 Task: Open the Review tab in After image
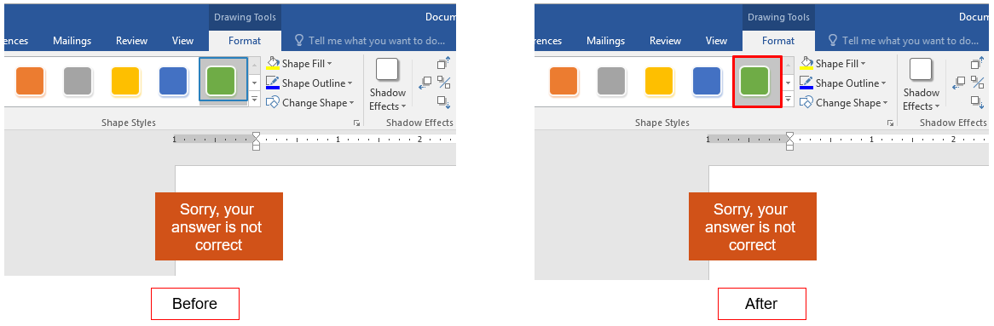click(665, 41)
